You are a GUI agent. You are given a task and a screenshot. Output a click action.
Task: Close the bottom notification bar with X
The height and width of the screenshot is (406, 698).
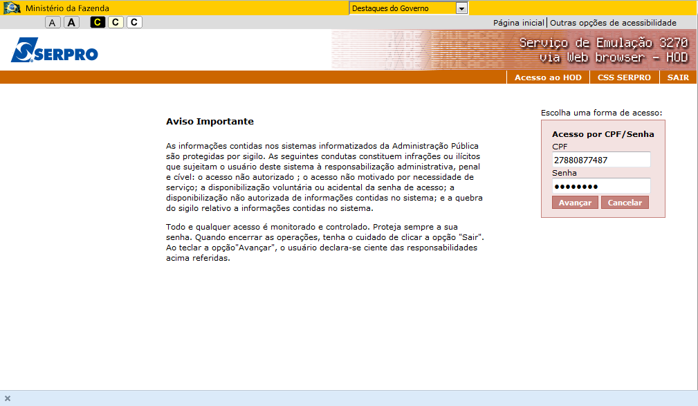pos(8,398)
